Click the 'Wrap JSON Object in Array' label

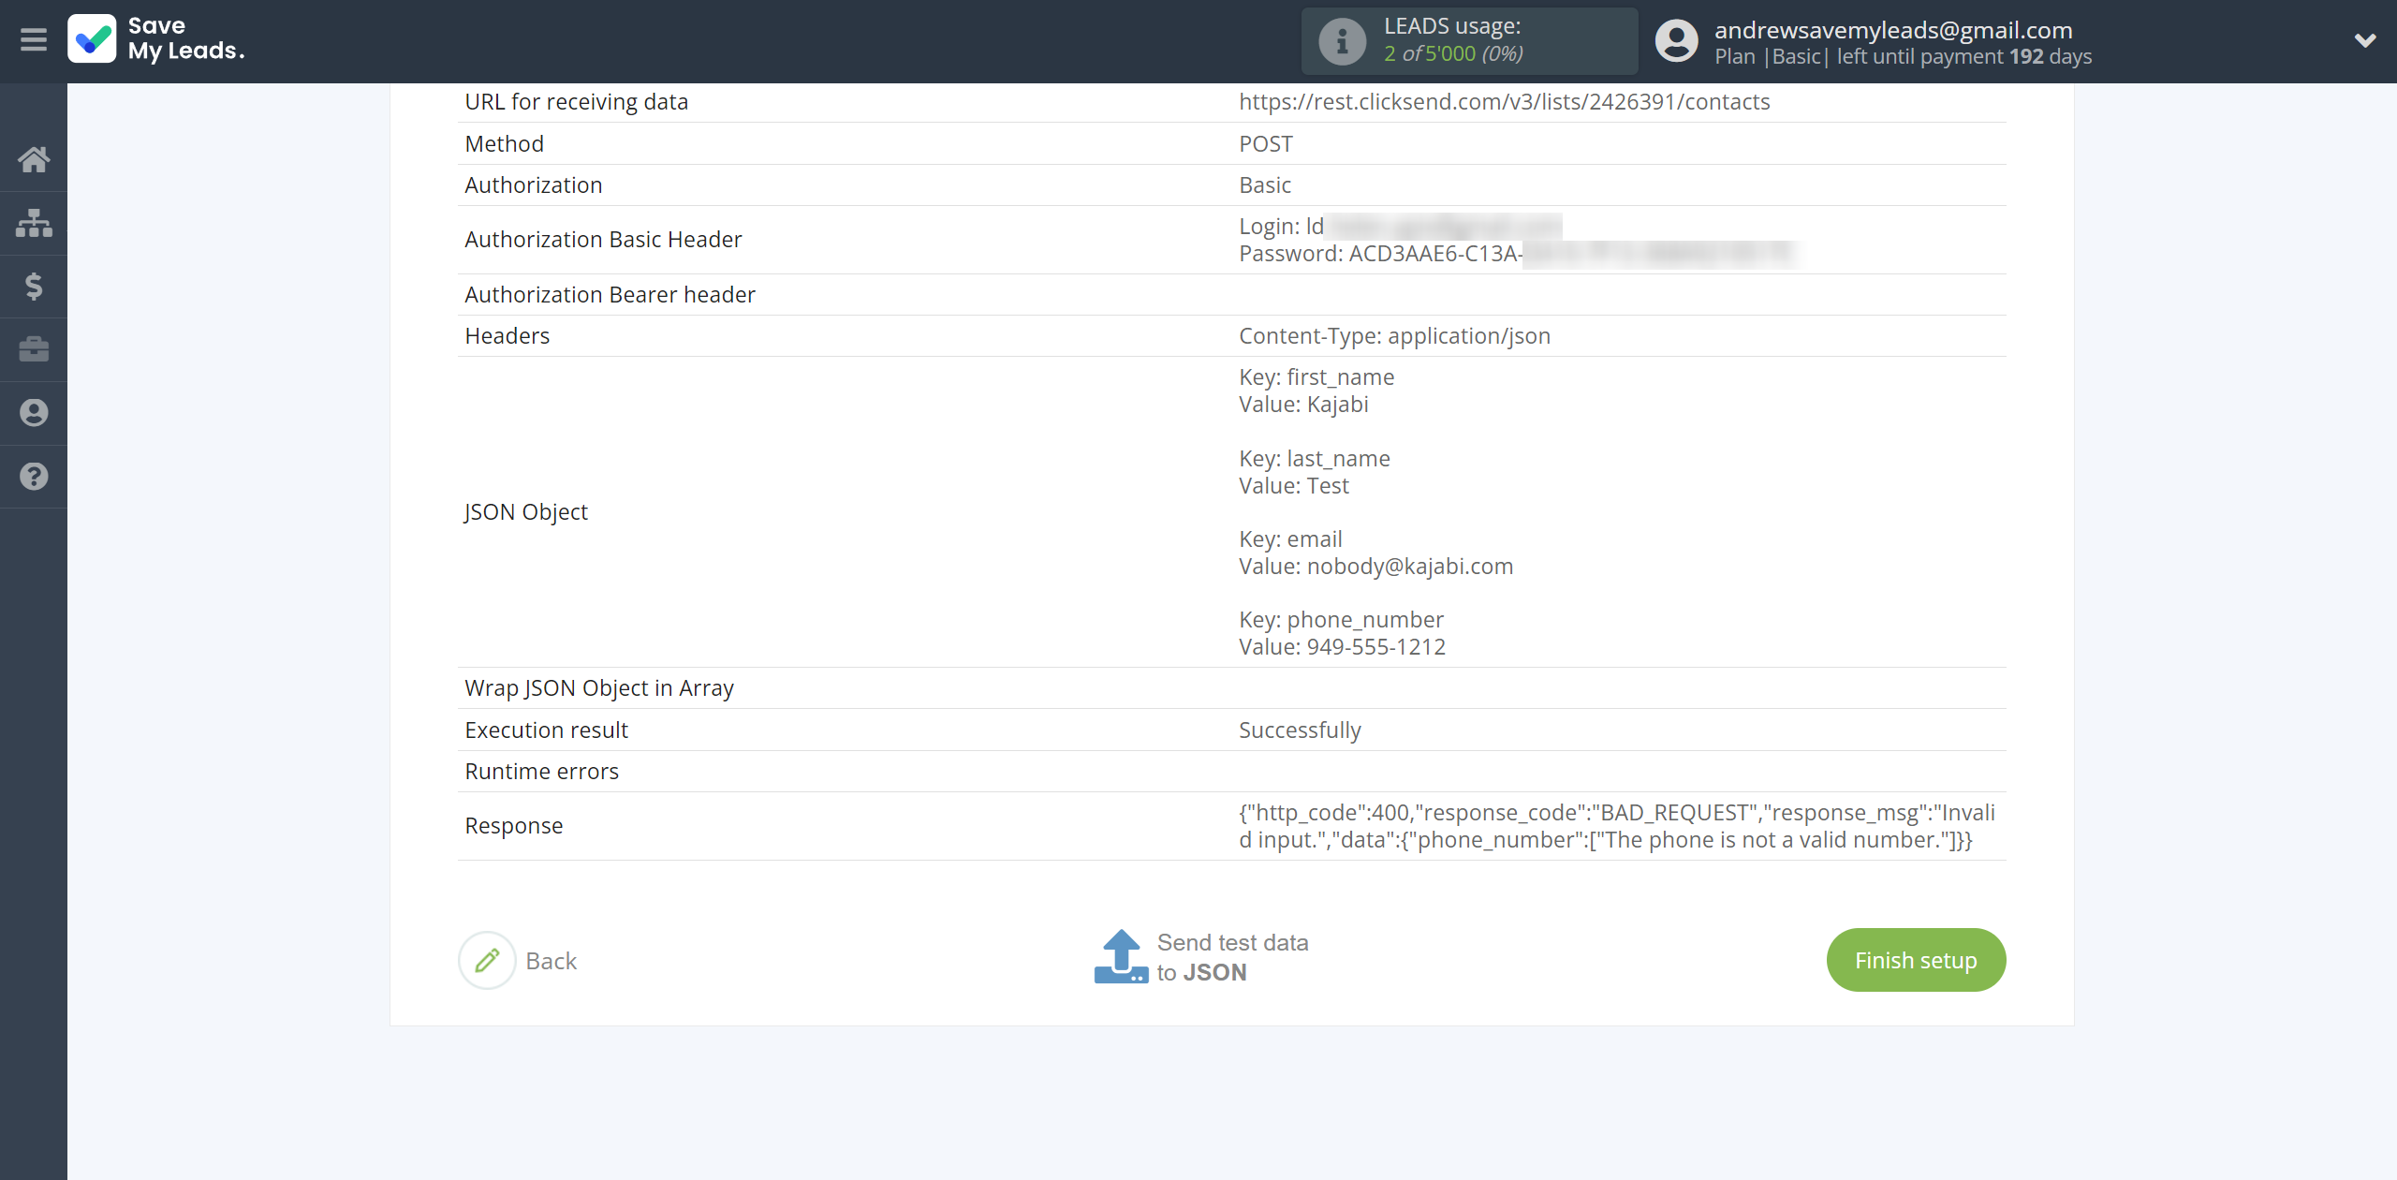click(x=599, y=687)
